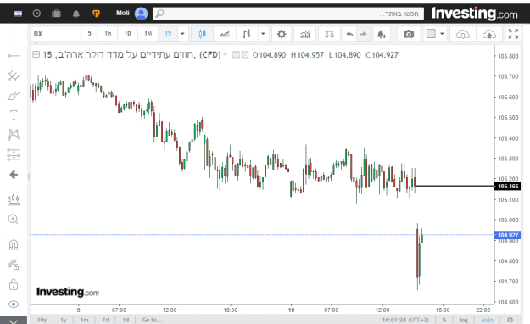This screenshot has height=324, width=530.
Task: Select the trend line drawing tool
Action: click(x=14, y=56)
